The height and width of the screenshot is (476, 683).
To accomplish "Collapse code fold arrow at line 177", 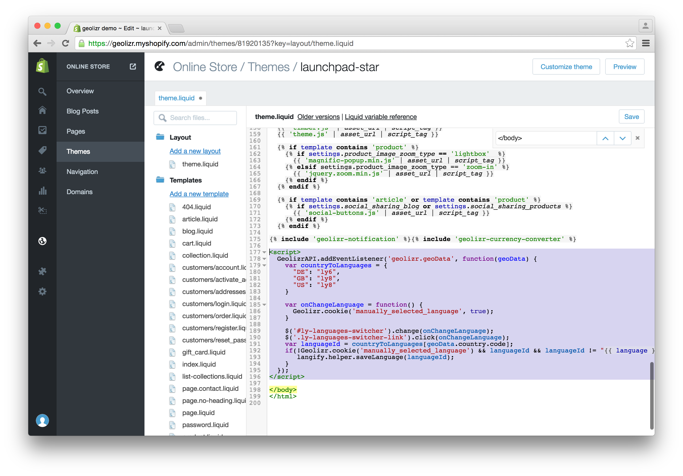I will point(264,252).
